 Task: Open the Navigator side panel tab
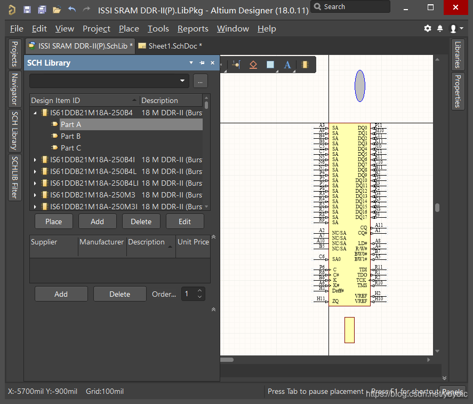pos(14,89)
